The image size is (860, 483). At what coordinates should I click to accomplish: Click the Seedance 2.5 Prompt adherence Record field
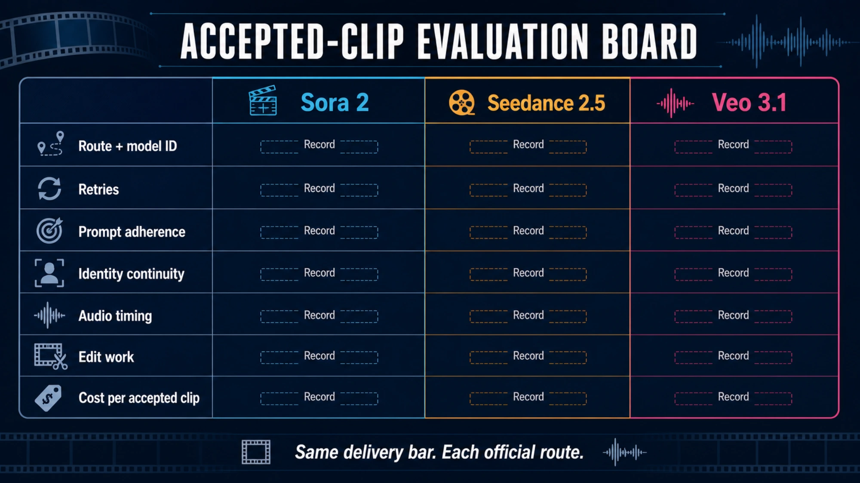coord(528,232)
